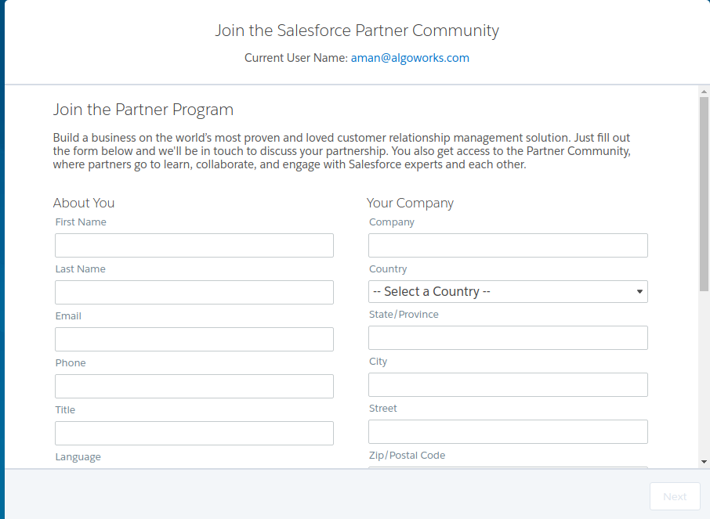Click into the Street field
The image size is (710, 519).
click(x=508, y=431)
